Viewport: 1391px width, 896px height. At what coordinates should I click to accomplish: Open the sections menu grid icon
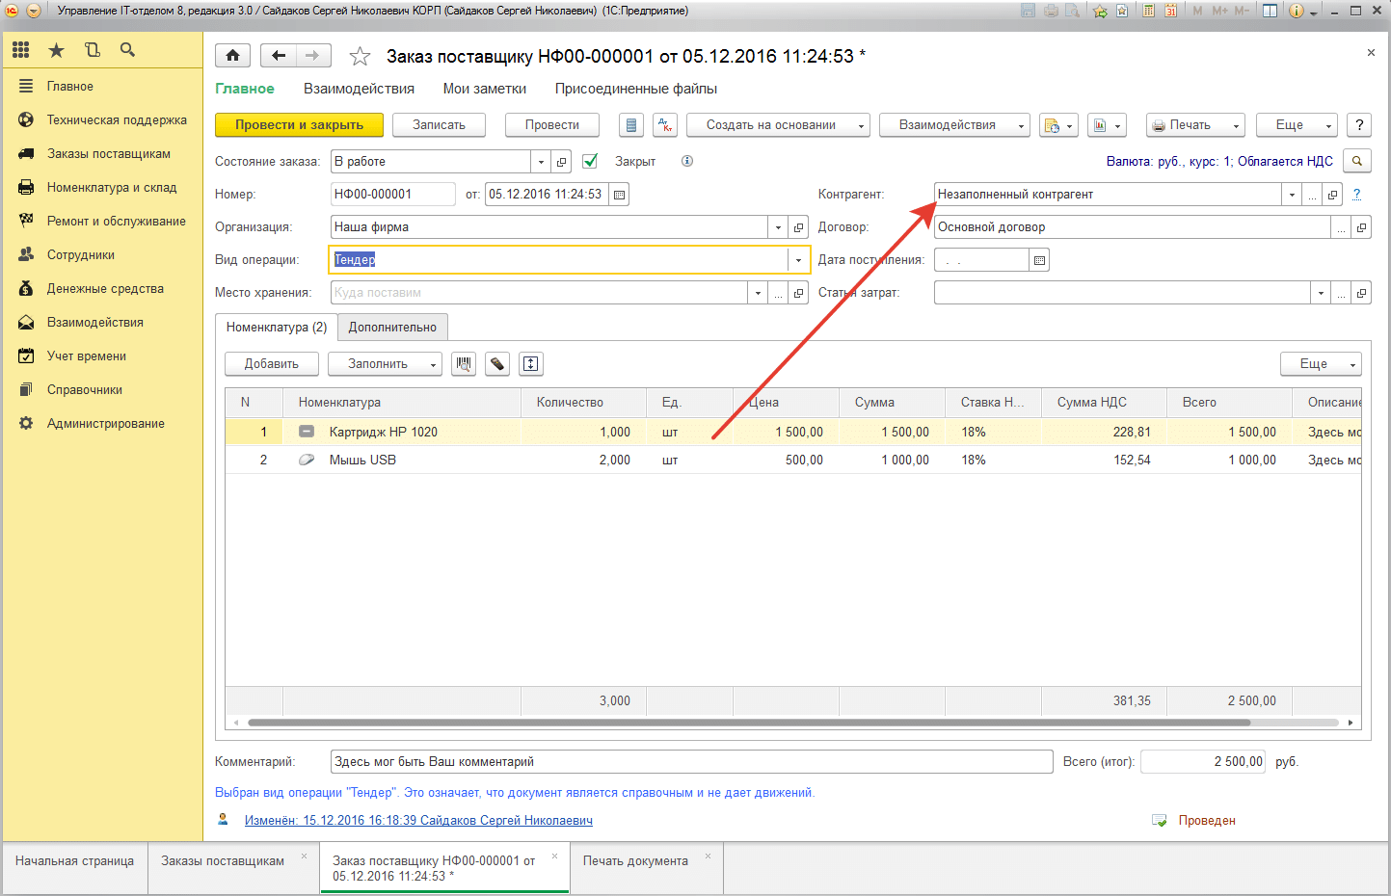tap(21, 50)
